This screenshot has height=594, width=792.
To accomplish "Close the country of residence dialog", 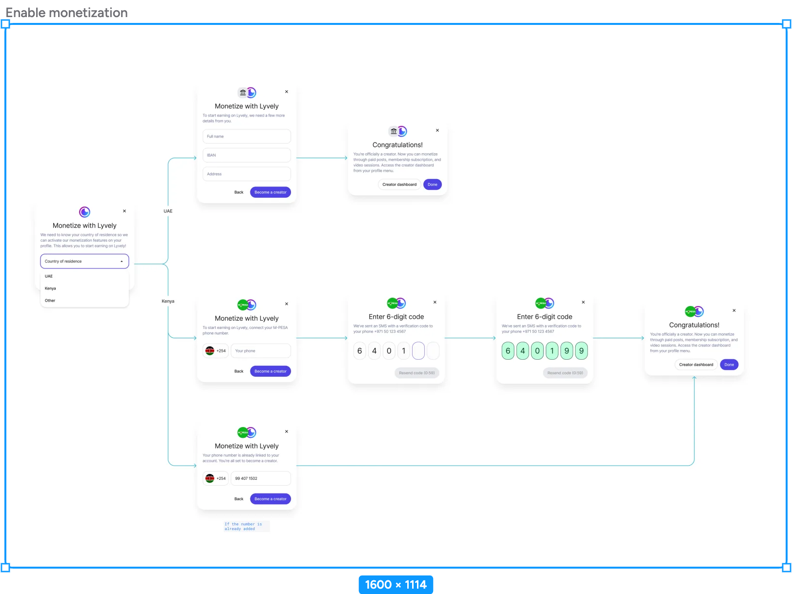I will pos(125,211).
